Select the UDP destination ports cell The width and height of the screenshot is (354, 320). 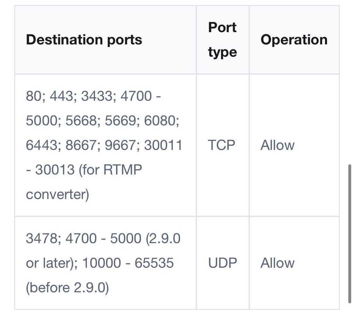click(105, 263)
